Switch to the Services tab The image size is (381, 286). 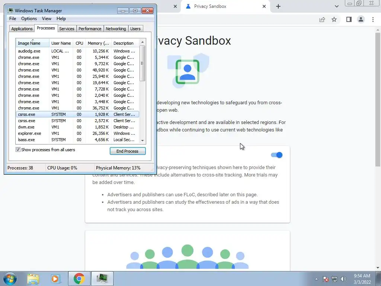67,29
